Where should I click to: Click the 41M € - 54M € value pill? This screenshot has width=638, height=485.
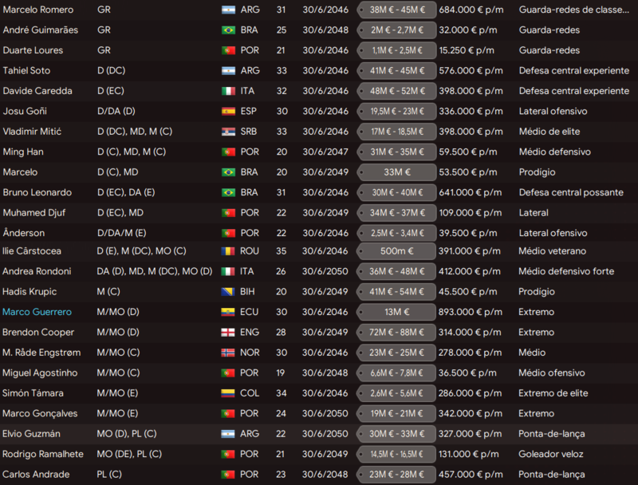[x=396, y=292]
